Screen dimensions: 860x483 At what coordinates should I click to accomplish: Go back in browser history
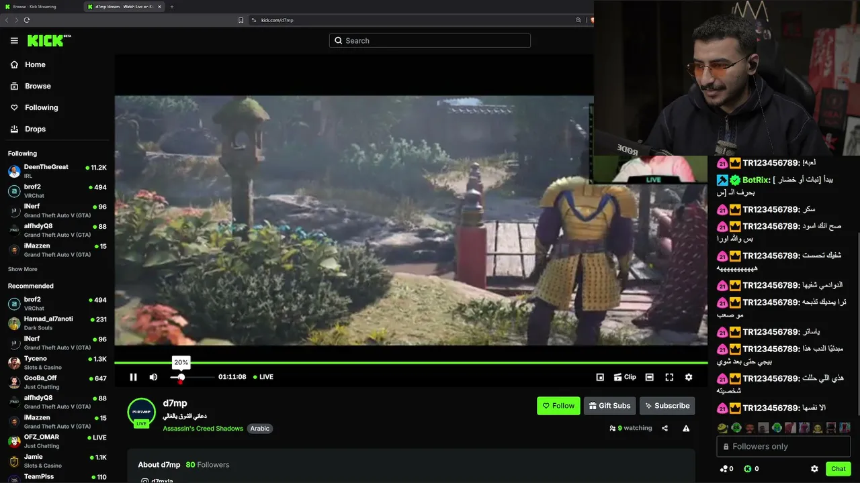pyautogui.click(x=7, y=20)
